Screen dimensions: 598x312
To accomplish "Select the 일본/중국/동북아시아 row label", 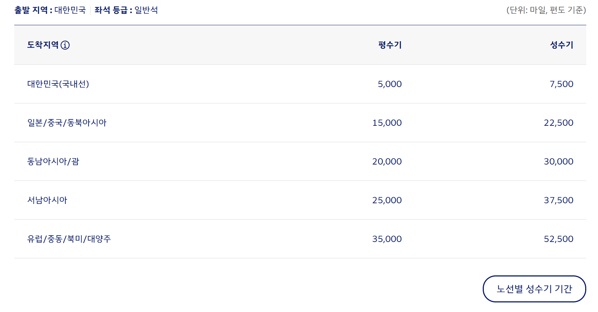I will click(67, 123).
